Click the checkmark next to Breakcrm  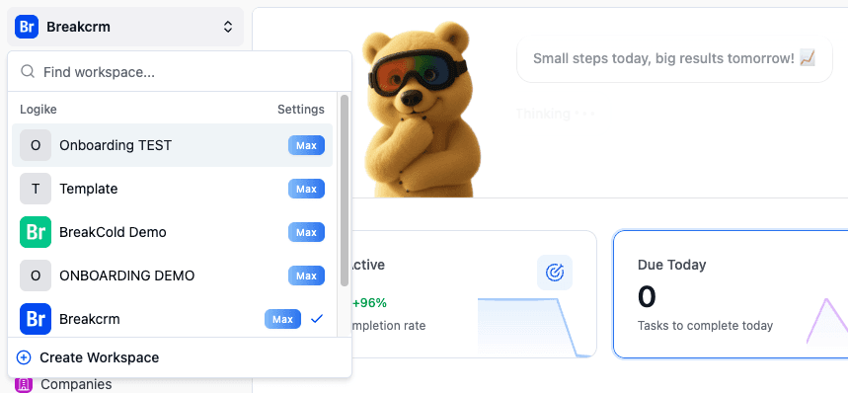[x=317, y=319]
